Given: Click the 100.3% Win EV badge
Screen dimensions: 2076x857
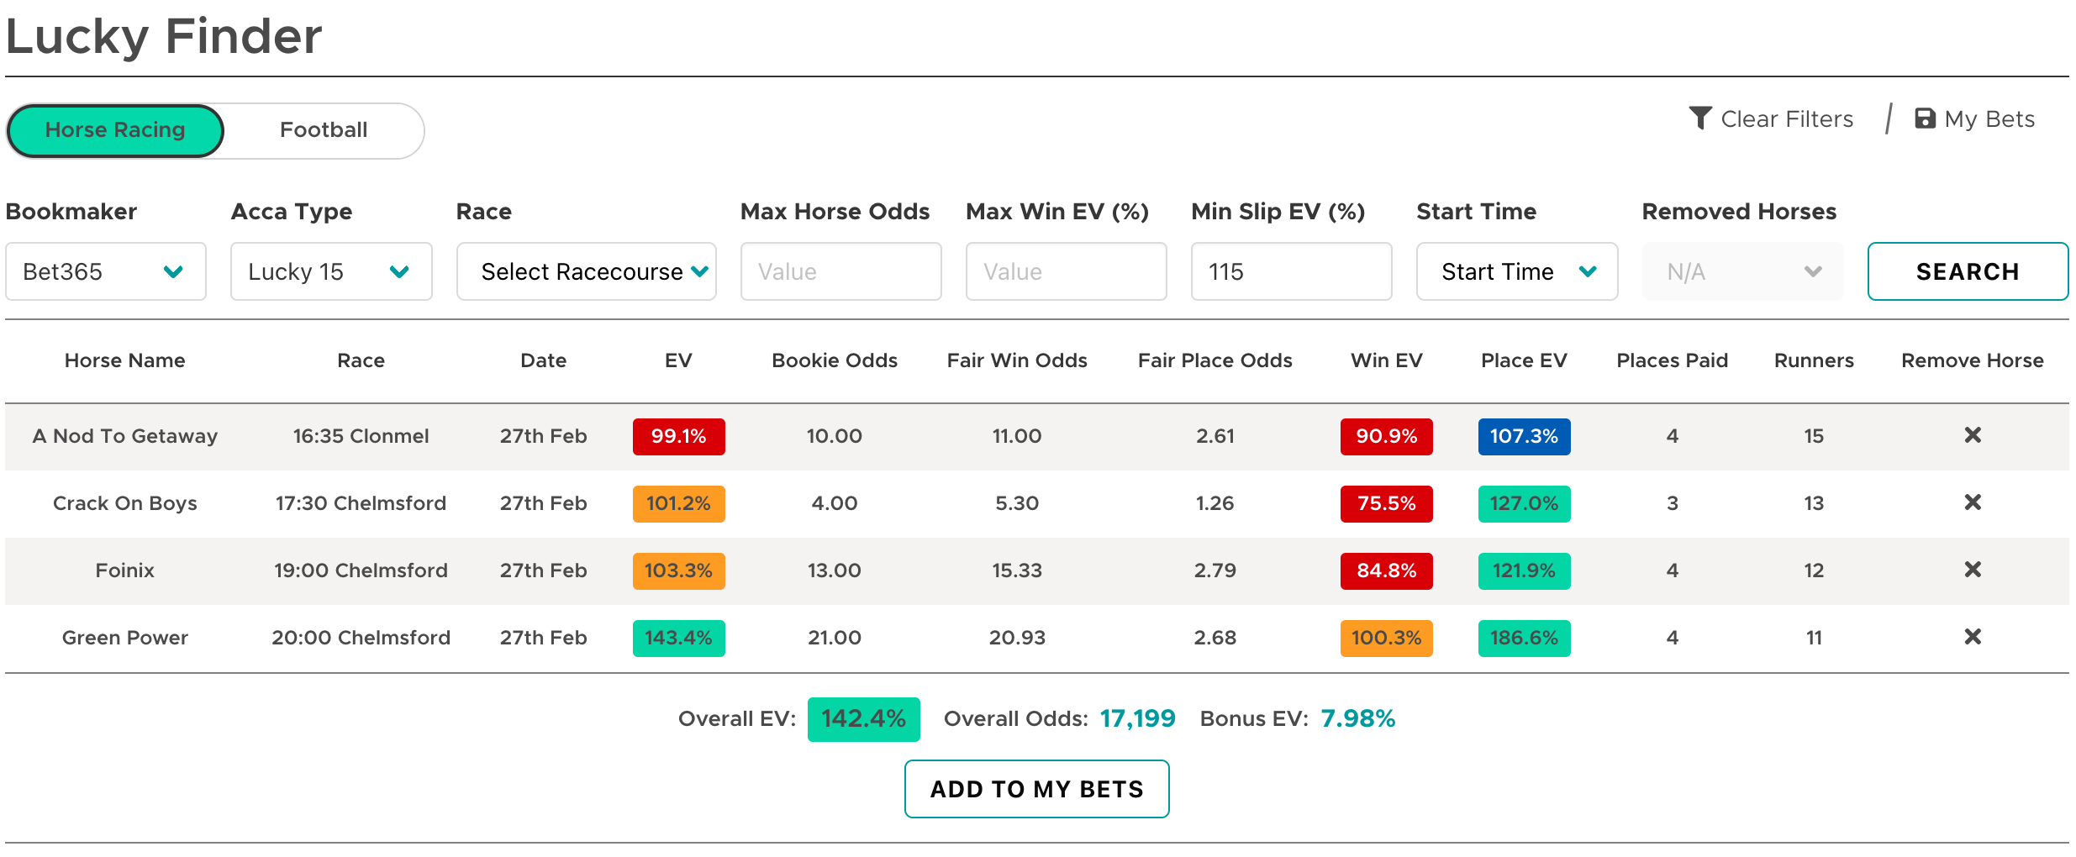Looking at the screenshot, I should click(1387, 638).
